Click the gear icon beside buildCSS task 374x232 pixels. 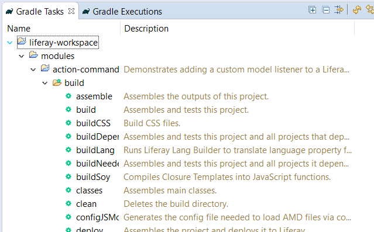[x=68, y=123]
